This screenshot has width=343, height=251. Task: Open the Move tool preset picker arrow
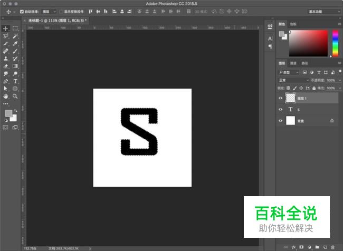[x=14, y=12]
